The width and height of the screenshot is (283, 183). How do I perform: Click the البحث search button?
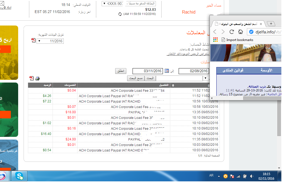tap(150, 78)
